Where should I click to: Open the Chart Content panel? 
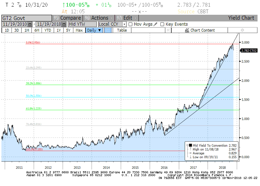[x=200, y=30]
